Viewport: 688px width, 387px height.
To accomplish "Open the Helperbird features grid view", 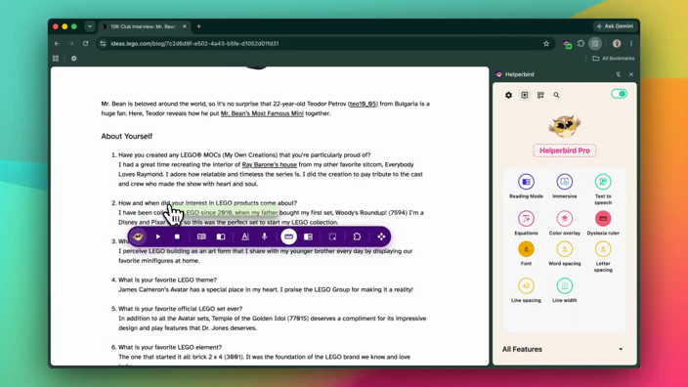I will coord(540,95).
